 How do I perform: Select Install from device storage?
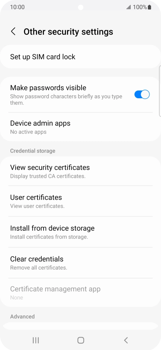tap(80, 232)
